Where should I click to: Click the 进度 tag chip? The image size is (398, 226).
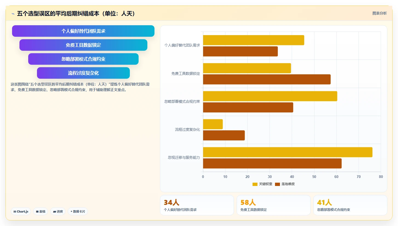(58, 211)
